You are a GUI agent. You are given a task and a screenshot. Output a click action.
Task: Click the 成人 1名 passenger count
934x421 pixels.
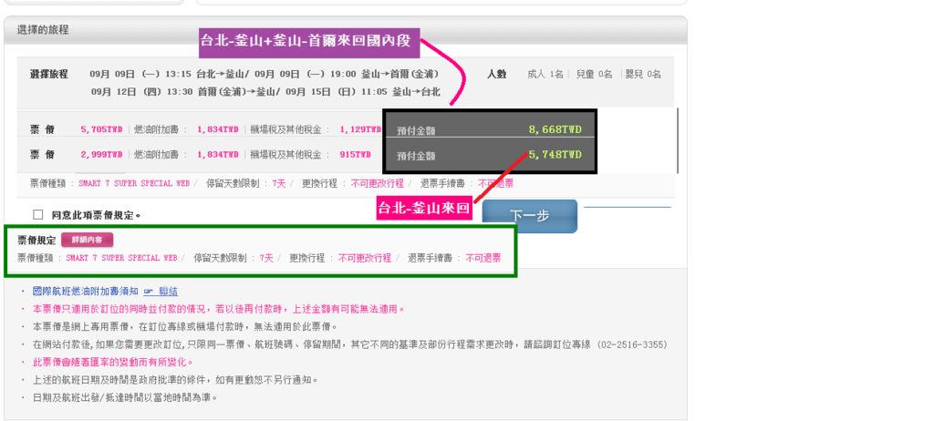click(x=545, y=75)
